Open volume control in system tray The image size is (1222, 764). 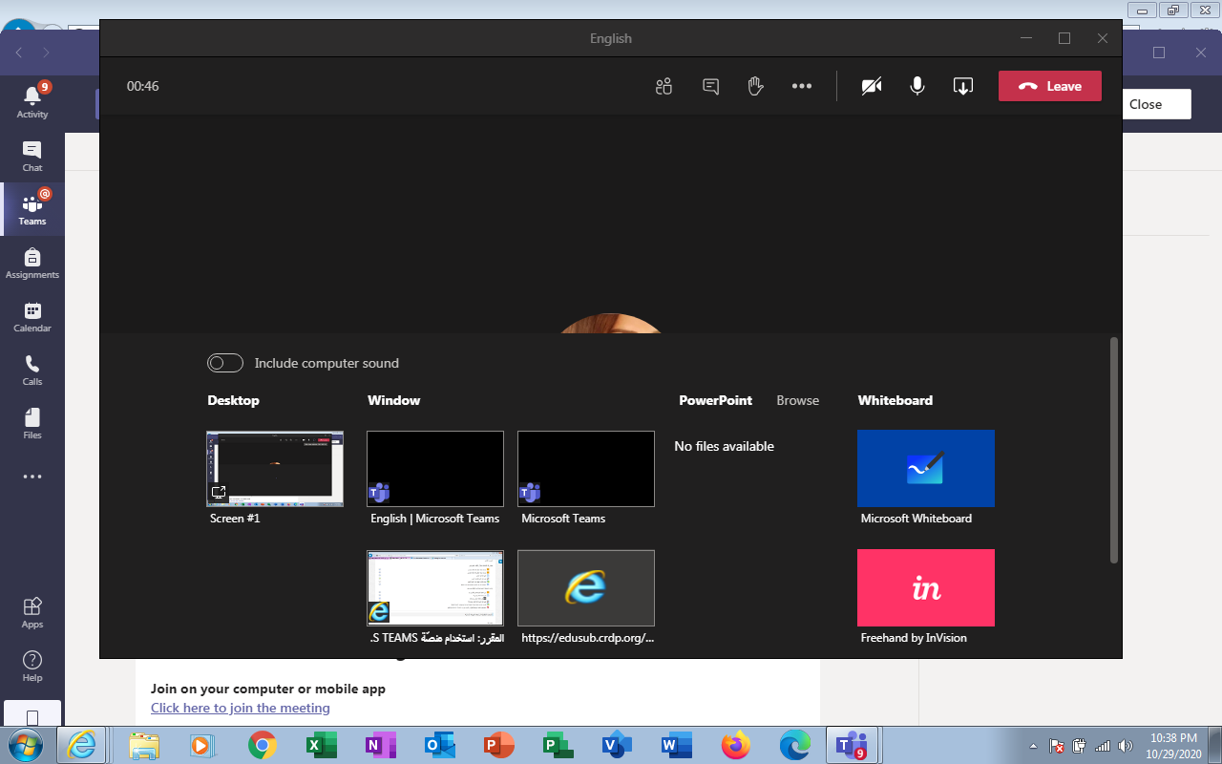pyautogui.click(x=1127, y=746)
